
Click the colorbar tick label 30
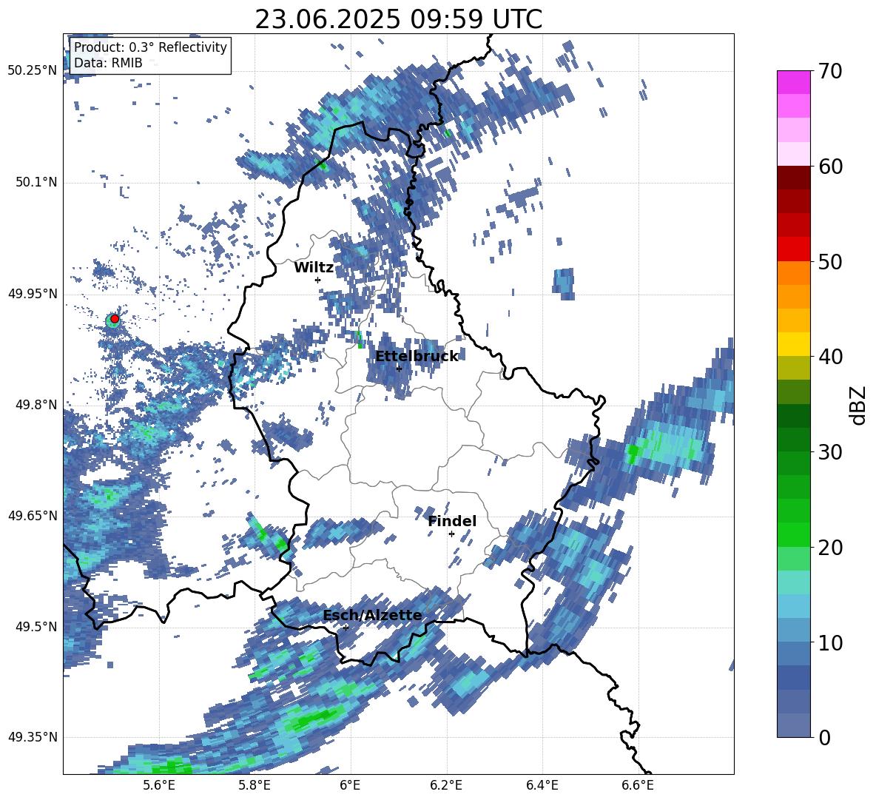(831, 452)
